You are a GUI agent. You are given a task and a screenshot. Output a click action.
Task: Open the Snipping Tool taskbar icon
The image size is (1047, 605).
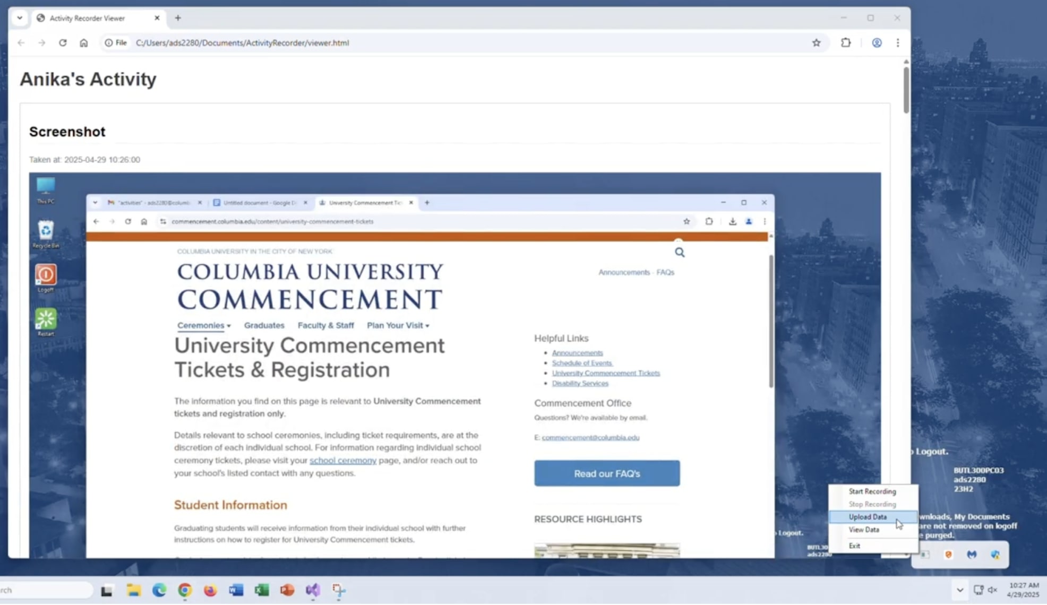tap(339, 590)
